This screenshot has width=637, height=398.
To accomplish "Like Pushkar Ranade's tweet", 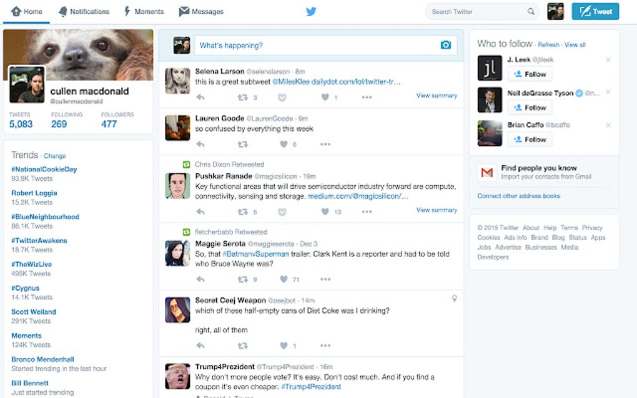I will pos(325,211).
